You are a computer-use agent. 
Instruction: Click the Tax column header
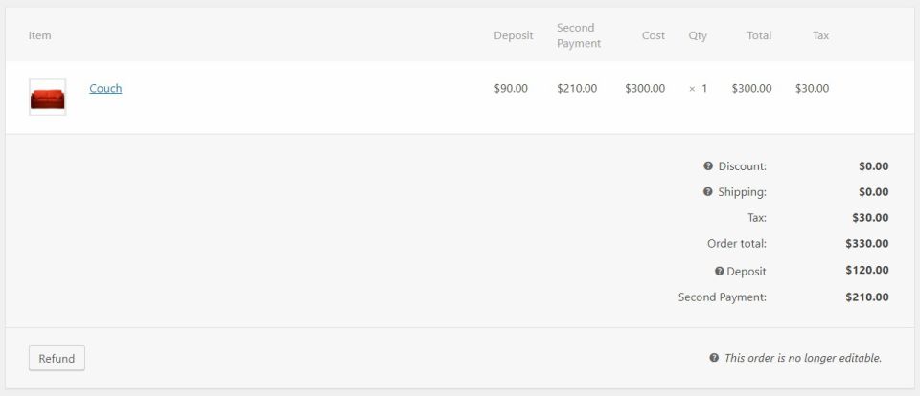tap(820, 35)
